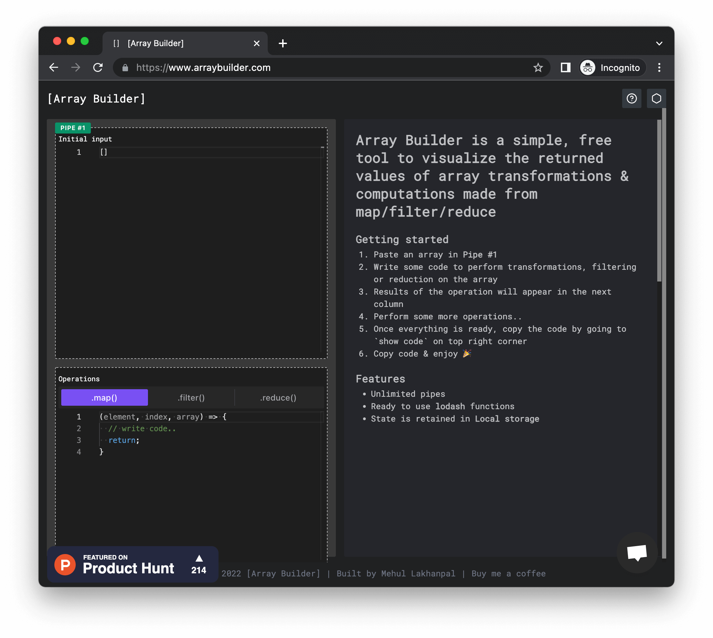Expand the tab search chevron
The width and height of the screenshot is (713, 638).
tap(659, 43)
